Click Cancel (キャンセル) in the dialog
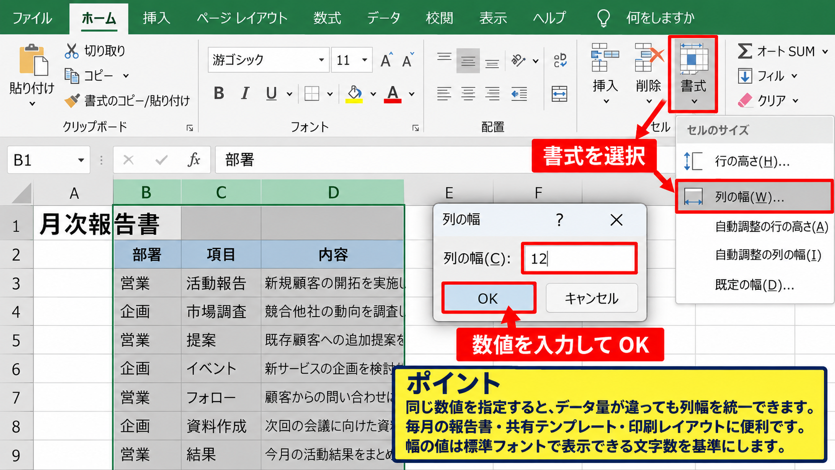835x470 pixels. coord(592,298)
